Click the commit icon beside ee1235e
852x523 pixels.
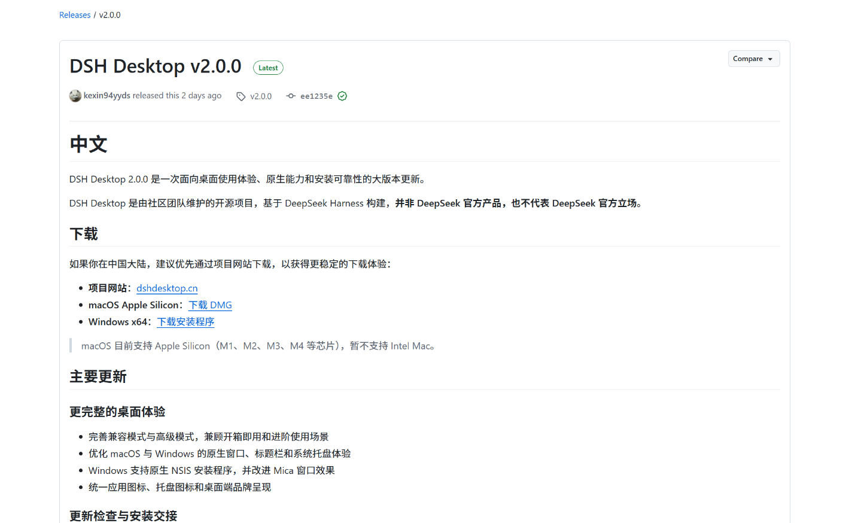pos(291,96)
